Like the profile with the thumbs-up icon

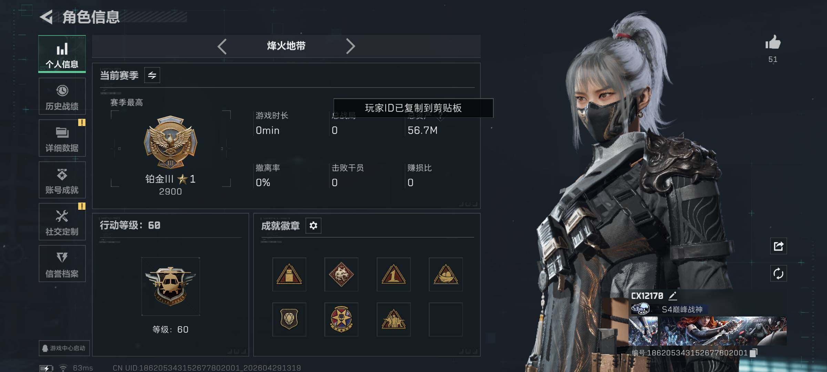tap(773, 43)
